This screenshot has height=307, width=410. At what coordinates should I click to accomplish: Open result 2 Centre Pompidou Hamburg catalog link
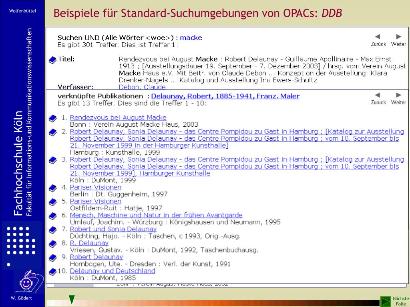click(237, 138)
